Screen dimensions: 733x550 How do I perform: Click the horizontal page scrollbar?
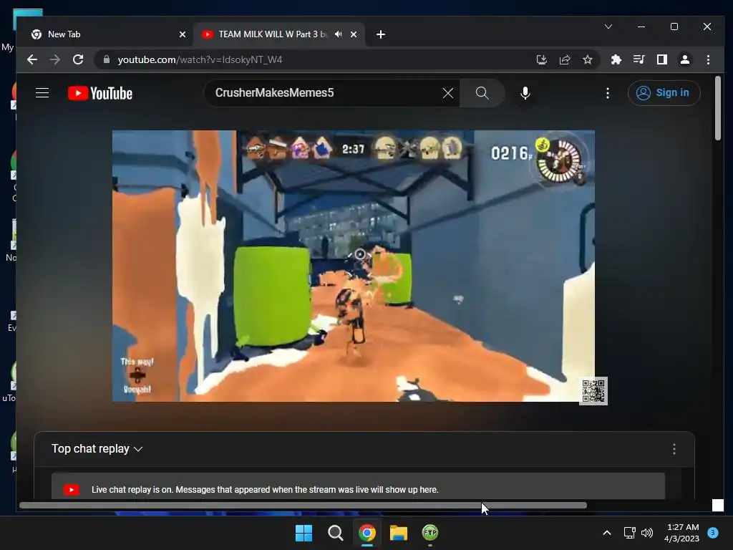[303, 505]
